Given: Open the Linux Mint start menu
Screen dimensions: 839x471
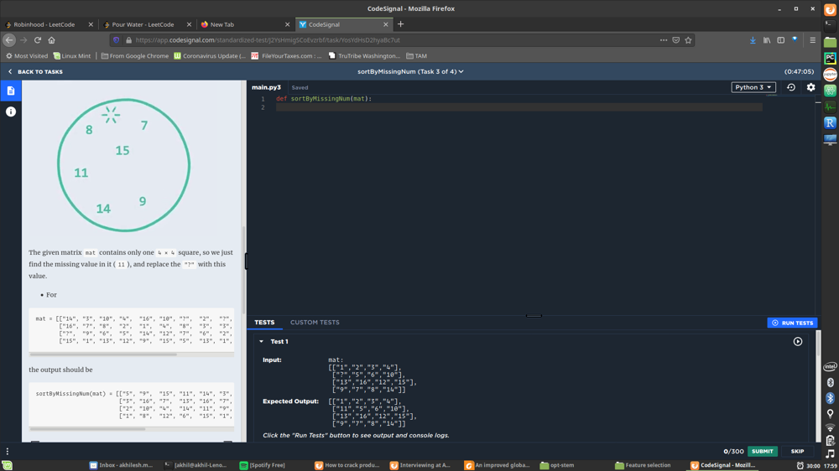Looking at the screenshot, I should click(7, 466).
